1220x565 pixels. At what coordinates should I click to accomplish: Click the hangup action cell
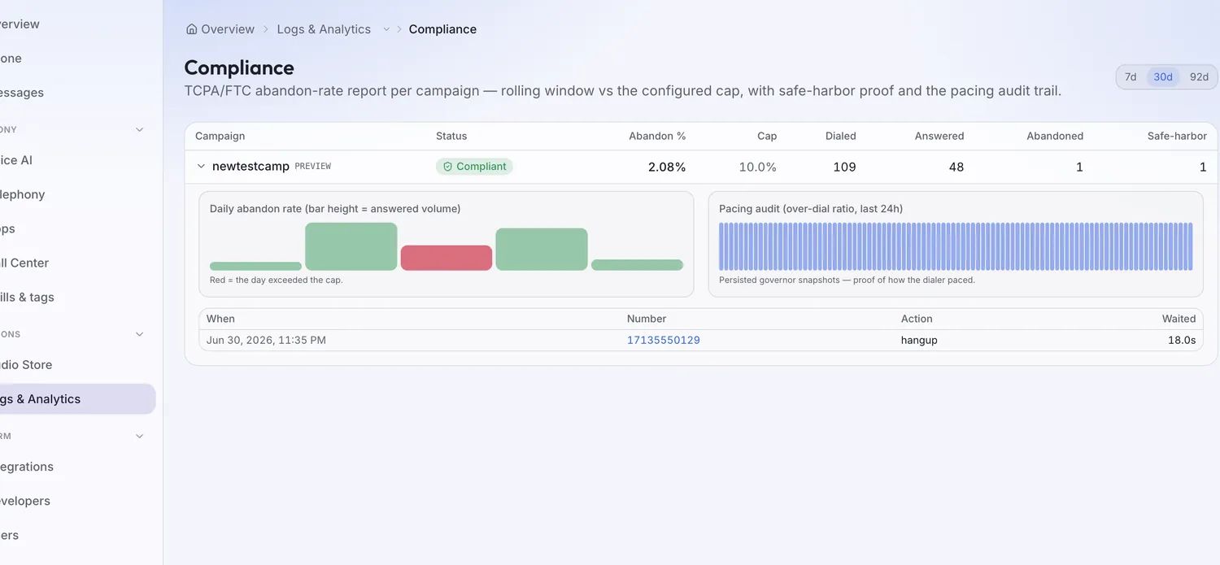click(x=919, y=340)
